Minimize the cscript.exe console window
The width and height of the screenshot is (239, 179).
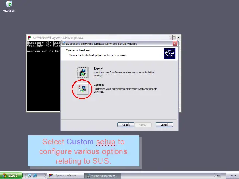coord(170,37)
